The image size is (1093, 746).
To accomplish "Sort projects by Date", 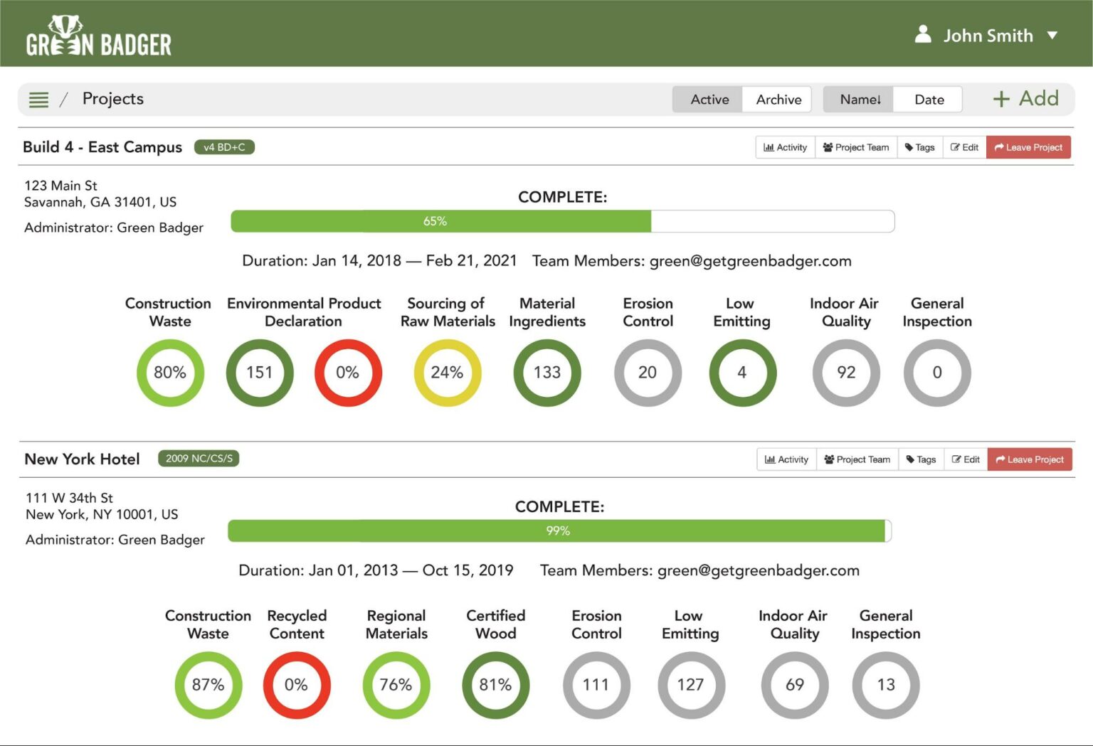I will (x=928, y=99).
